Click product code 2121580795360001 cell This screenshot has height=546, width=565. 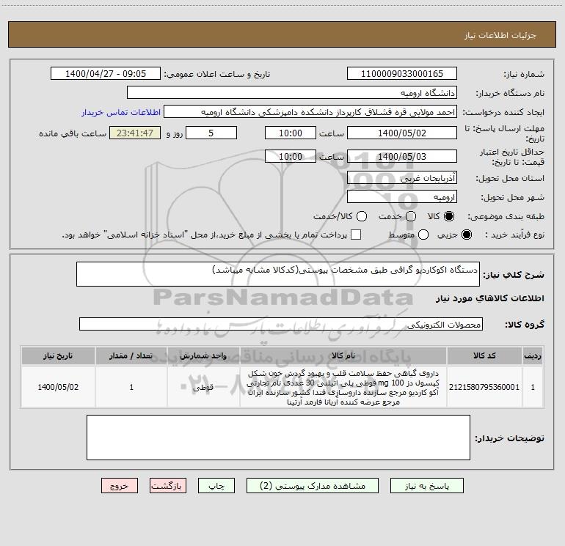click(484, 387)
